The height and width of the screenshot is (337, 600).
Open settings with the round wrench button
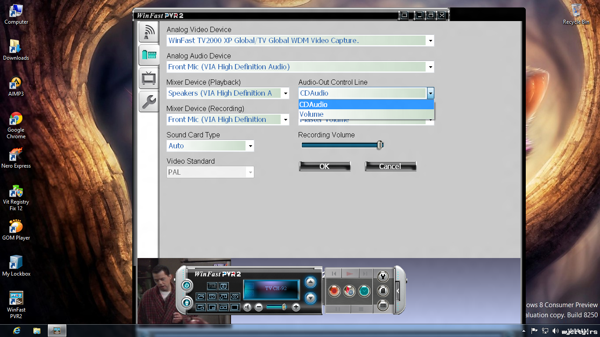(383, 276)
